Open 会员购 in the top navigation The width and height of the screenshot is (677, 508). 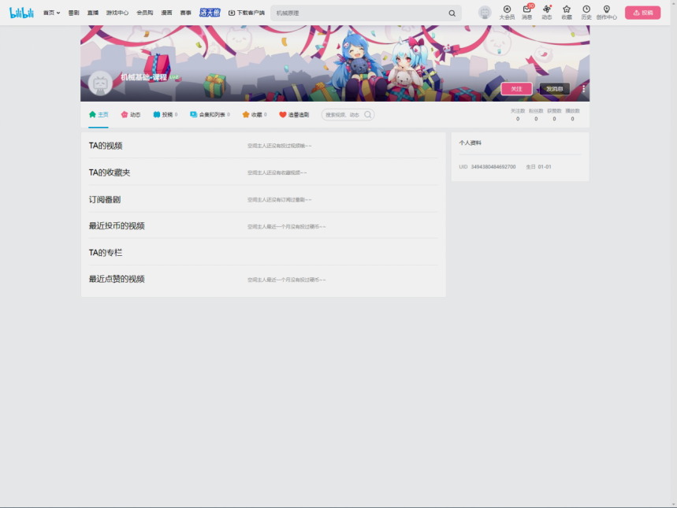[x=145, y=13]
